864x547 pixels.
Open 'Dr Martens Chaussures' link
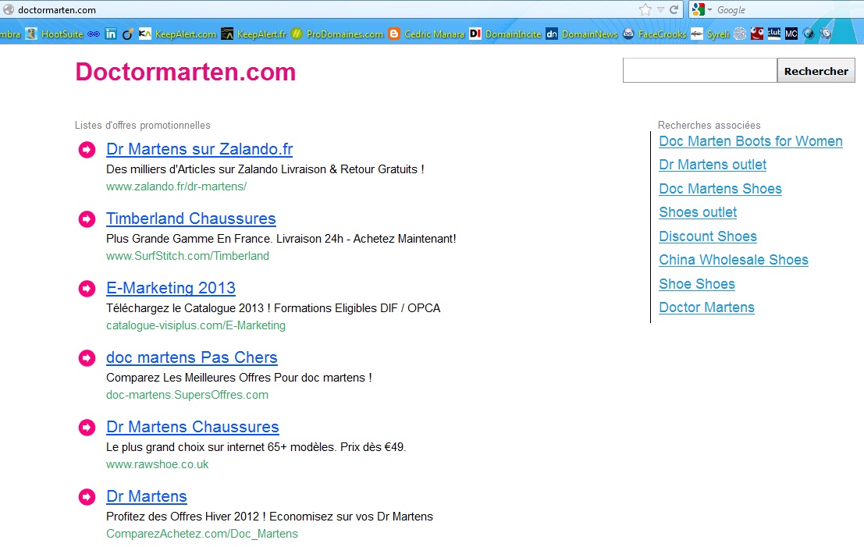point(192,427)
